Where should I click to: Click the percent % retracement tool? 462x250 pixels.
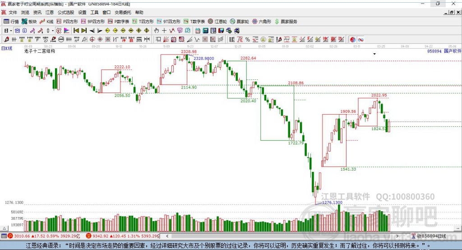248,40
